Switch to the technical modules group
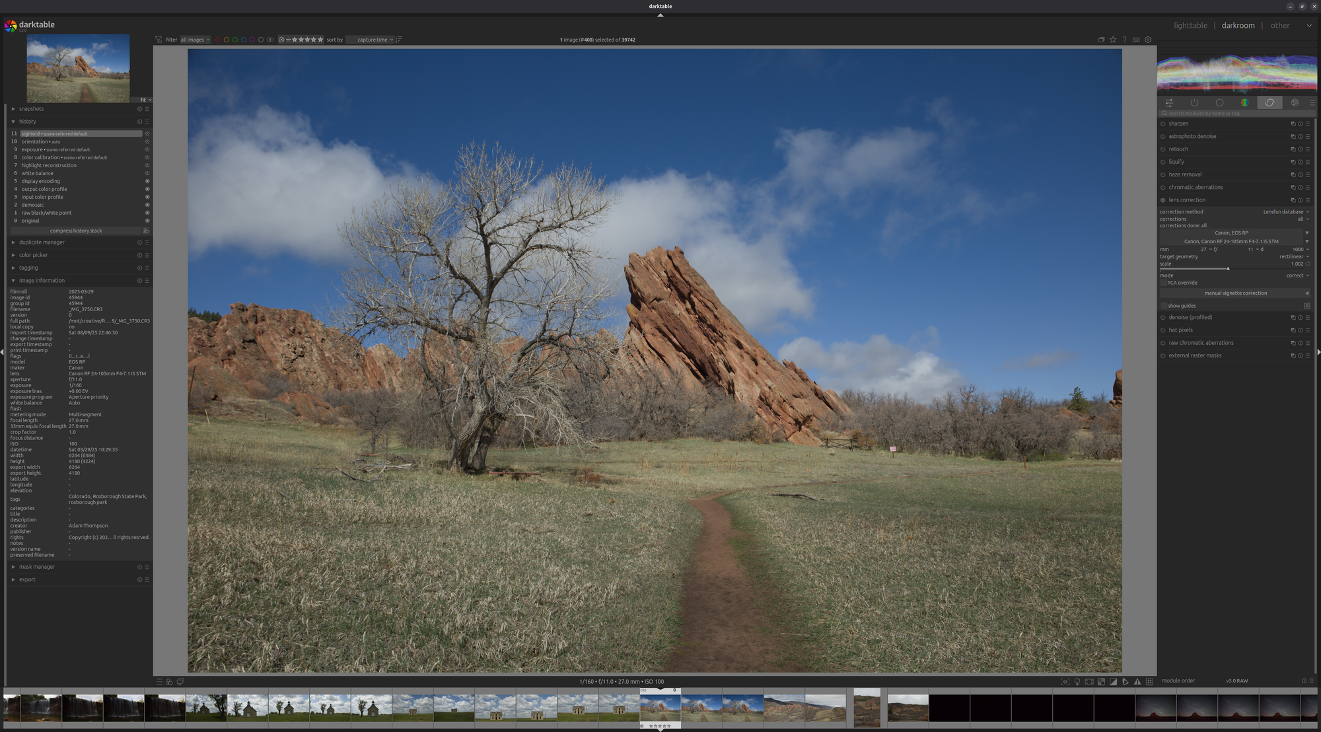1321x732 pixels. click(1220, 102)
